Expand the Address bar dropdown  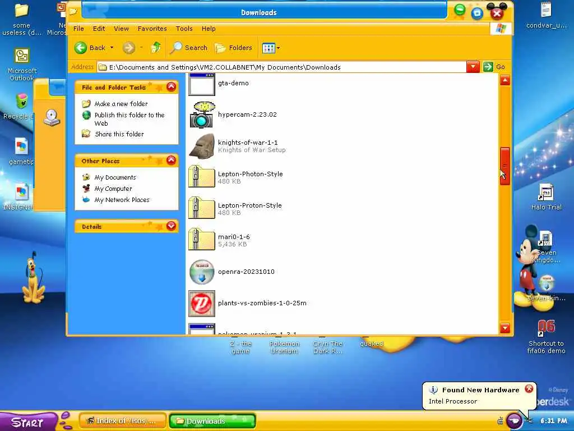click(473, 67)
